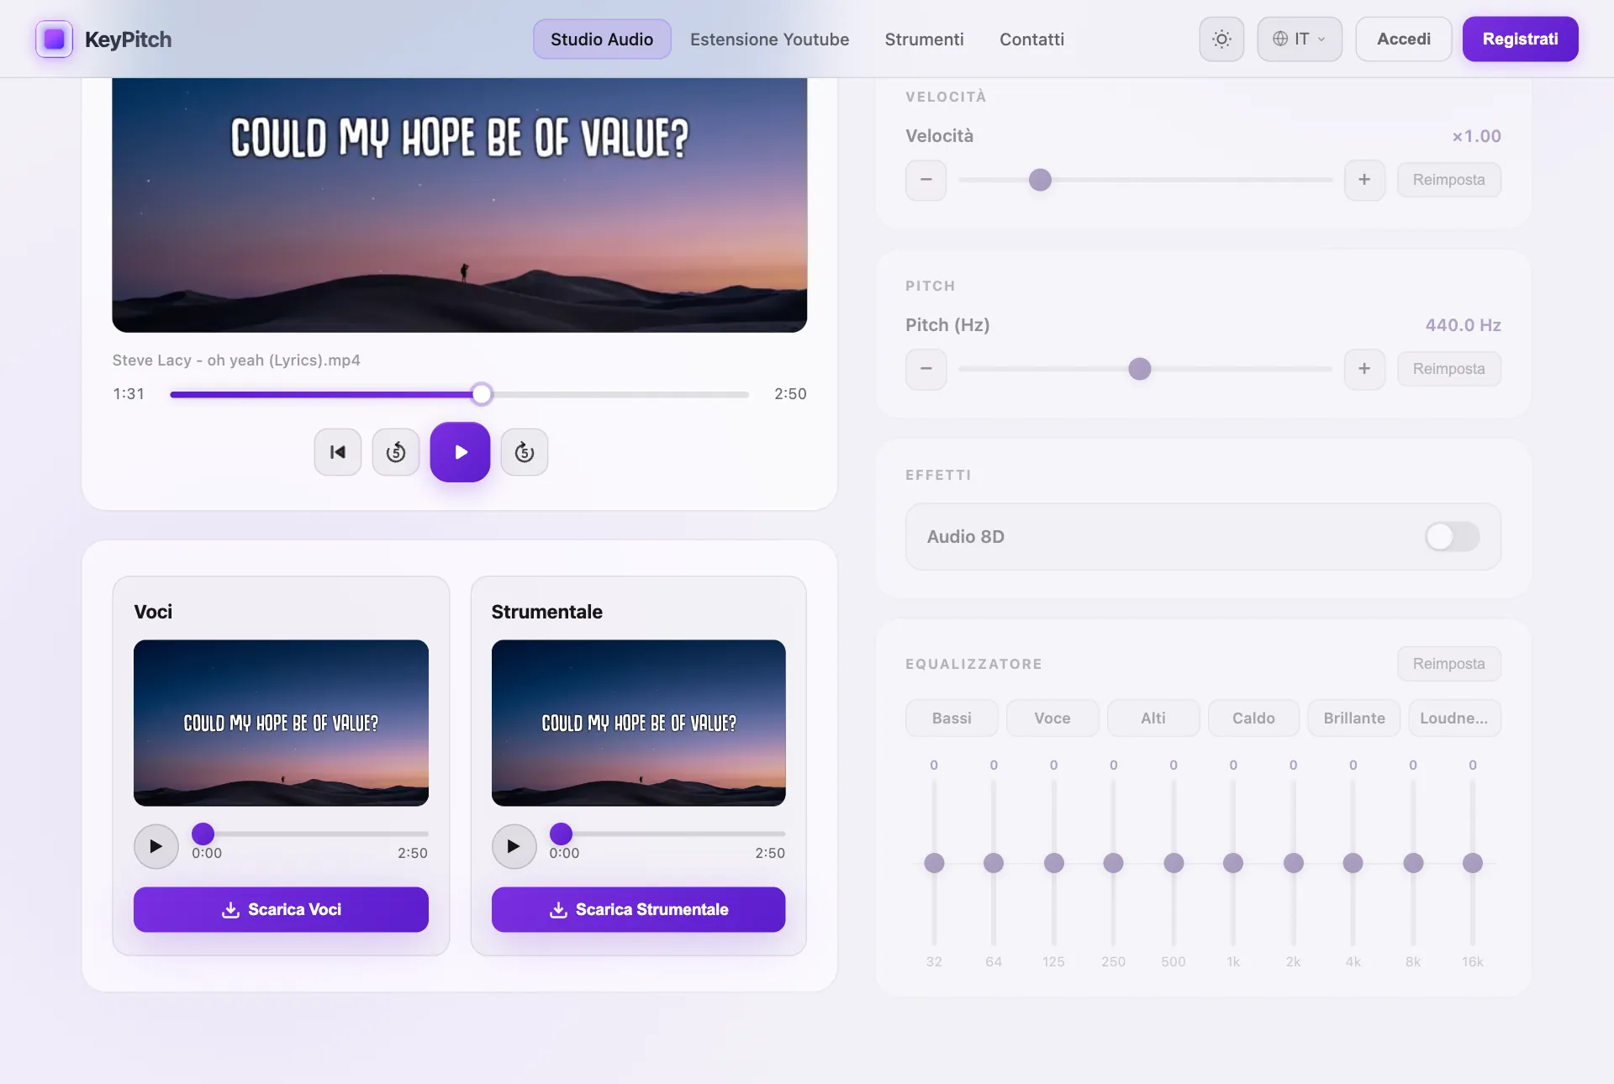Decrease Pitch with the minus button
The image size is (1614, 1084).
click(x=926, y=369)
